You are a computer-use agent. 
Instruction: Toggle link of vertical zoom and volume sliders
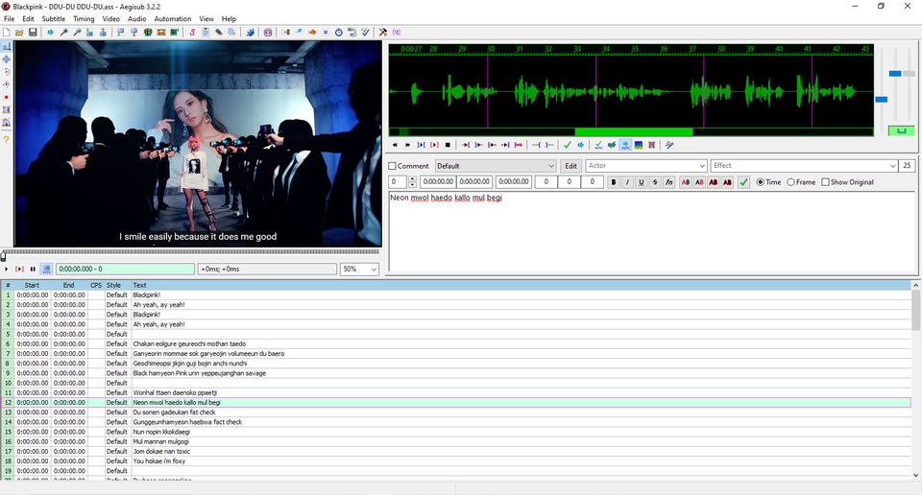click(902, 130)
